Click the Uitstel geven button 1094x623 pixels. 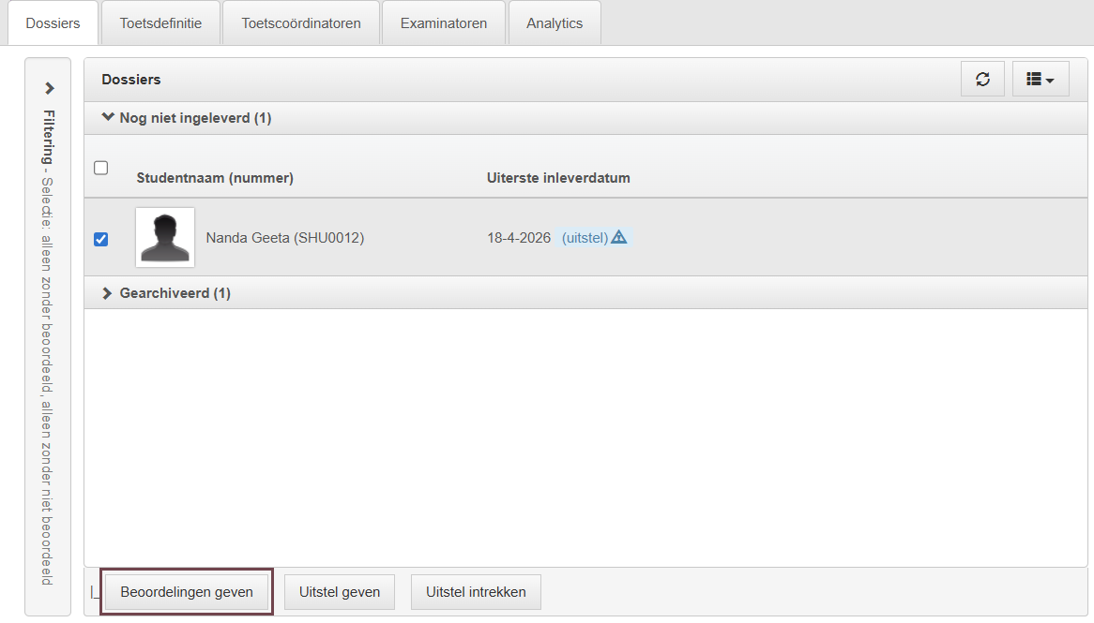[340, 592]
